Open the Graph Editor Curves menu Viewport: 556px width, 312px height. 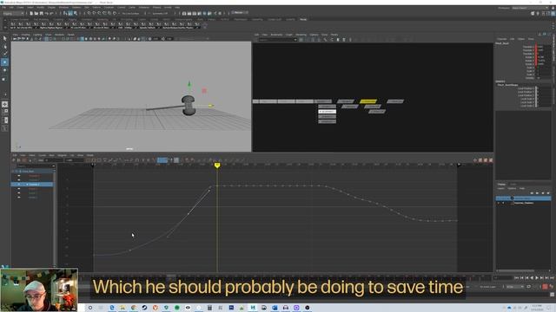(43, 155)
